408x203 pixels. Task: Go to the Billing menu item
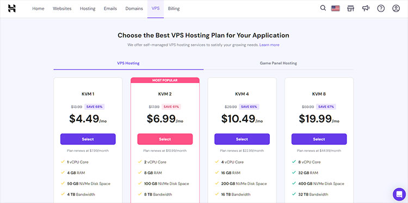click(x=174, y=9)
